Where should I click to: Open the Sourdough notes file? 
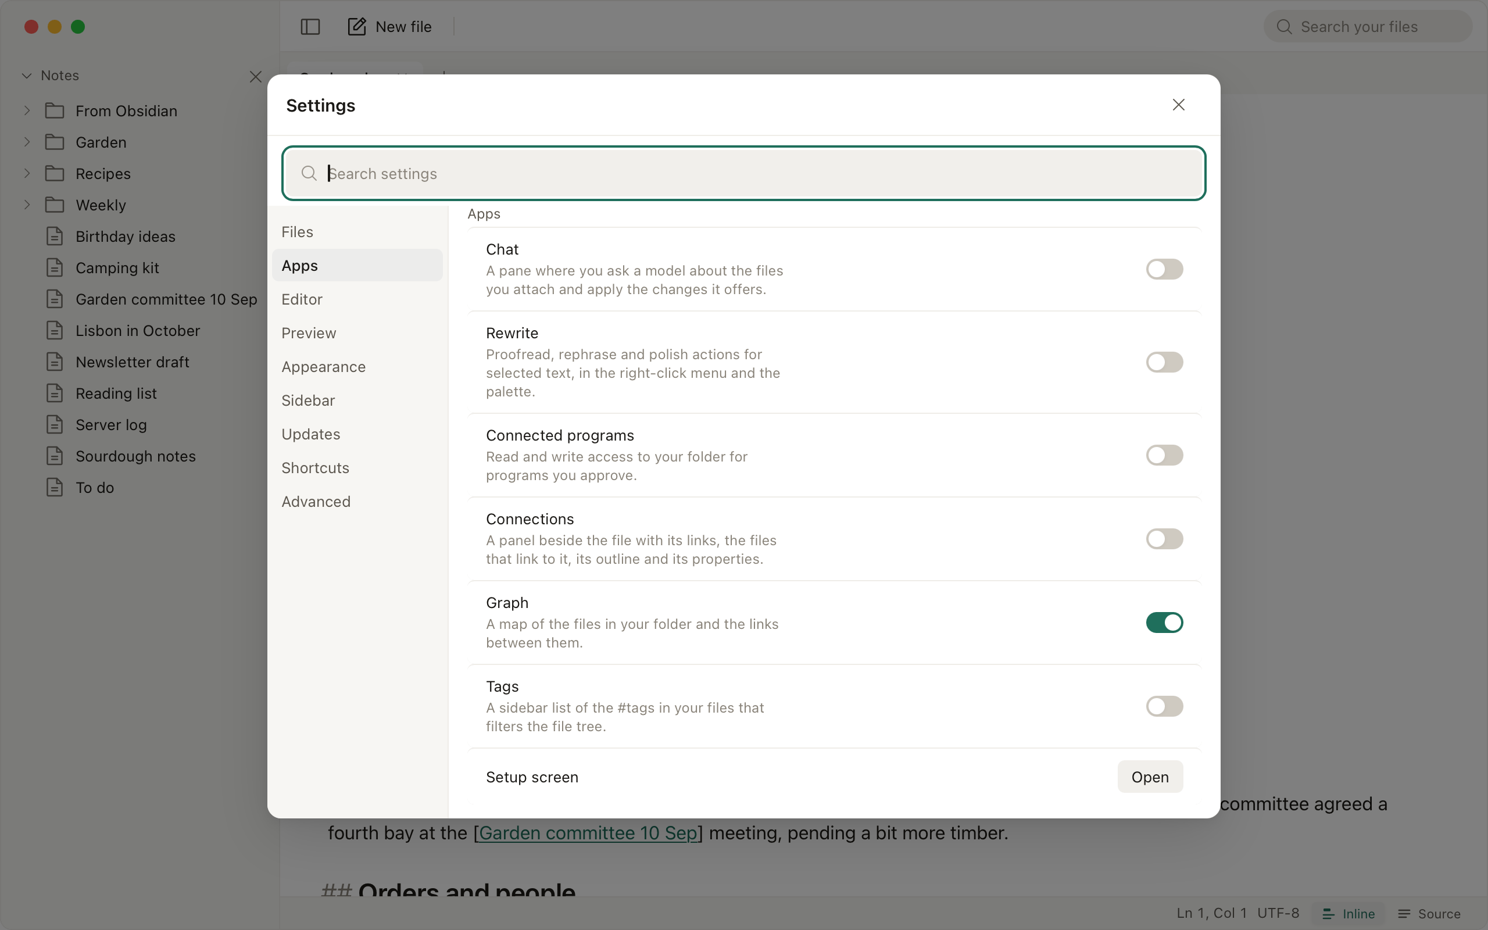pos(135,456)
